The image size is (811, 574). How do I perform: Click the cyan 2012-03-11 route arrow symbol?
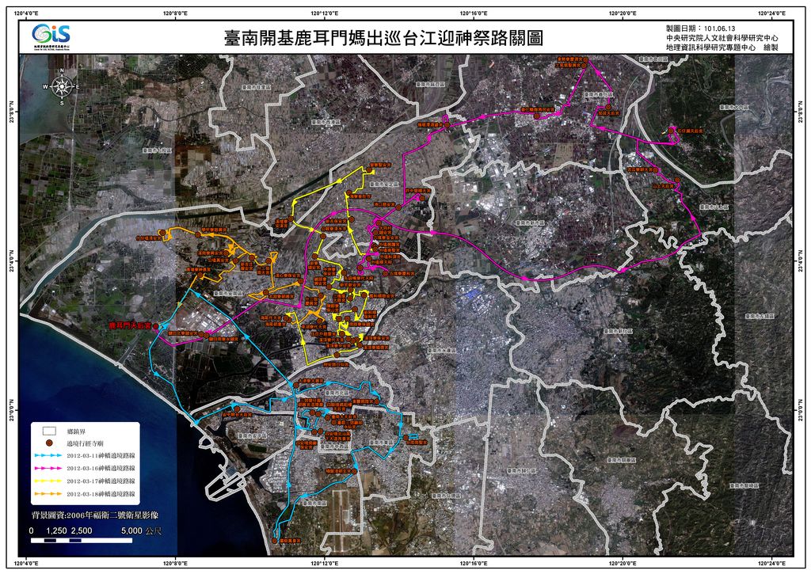tap(49, 456)
